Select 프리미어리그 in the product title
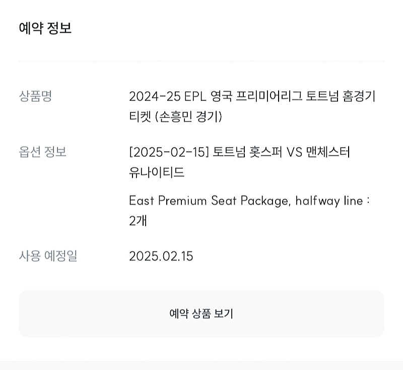Screen dimensions: 403x370 [269, 96]
